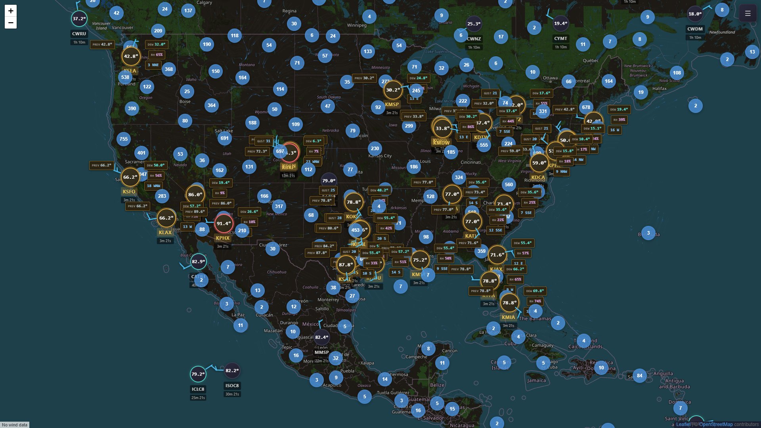Screen dimensions: 761x428
Task: Select the KLAX station marker
Action: (166, 218)
